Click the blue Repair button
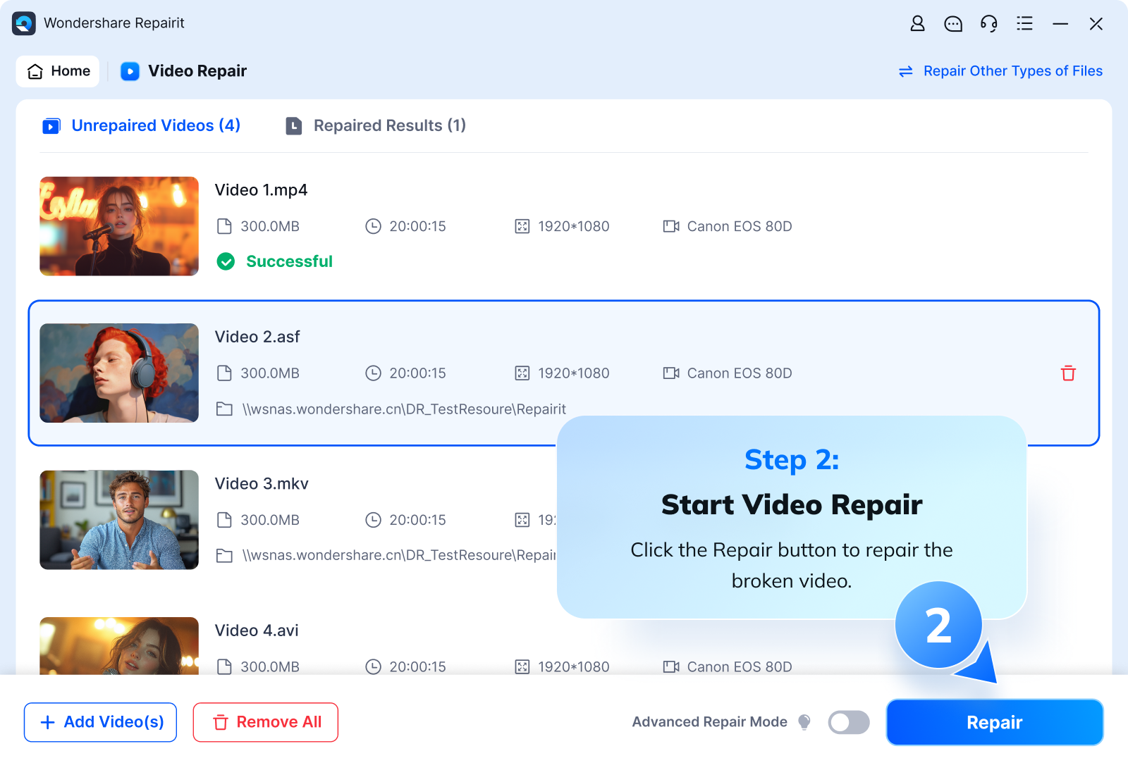Image resolution: width=1128 pixels, height=770 pixels. [x=994, y=722]
